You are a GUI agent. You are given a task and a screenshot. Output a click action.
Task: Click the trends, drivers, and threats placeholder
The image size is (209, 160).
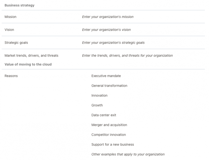(127, 55)
